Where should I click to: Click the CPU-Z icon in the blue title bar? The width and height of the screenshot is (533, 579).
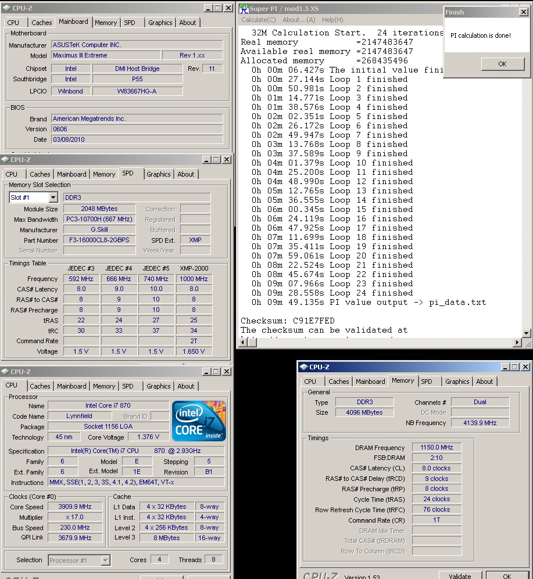(304, 366)
